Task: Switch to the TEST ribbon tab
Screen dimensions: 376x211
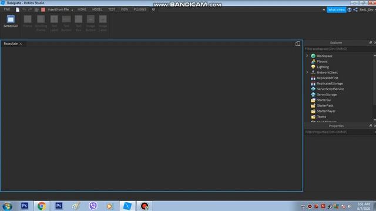Action: (112, 9)
